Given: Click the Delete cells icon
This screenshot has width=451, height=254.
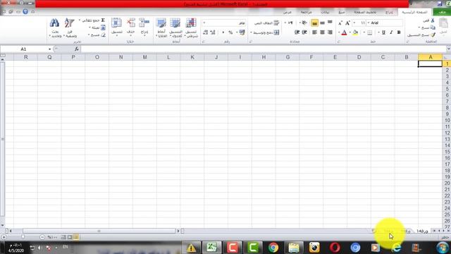Looking at the screenshot, I should click(x=131, y=23).
